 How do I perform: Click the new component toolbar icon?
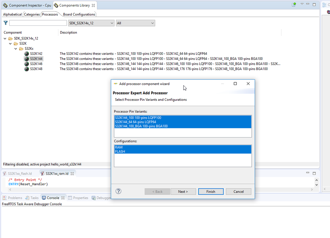pos(294,4)
